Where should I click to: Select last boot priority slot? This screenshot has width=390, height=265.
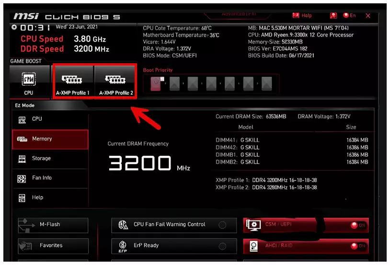[x=267, y=83]
